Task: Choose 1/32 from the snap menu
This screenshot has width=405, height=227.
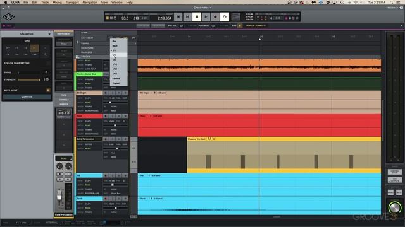Action: point(118,69)
